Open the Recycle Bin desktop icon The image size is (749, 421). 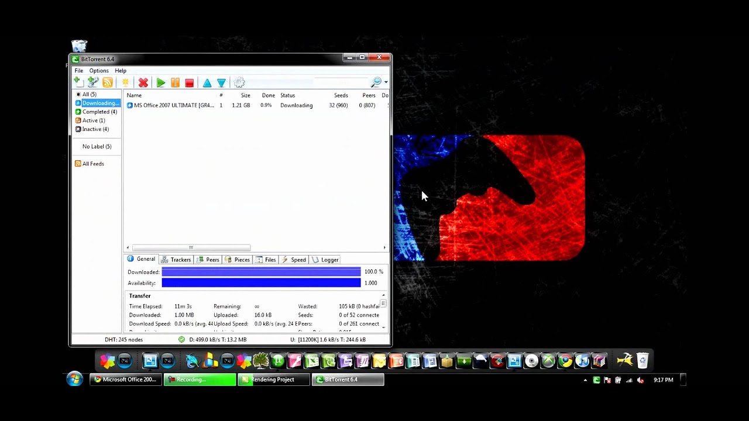[79, 46]
